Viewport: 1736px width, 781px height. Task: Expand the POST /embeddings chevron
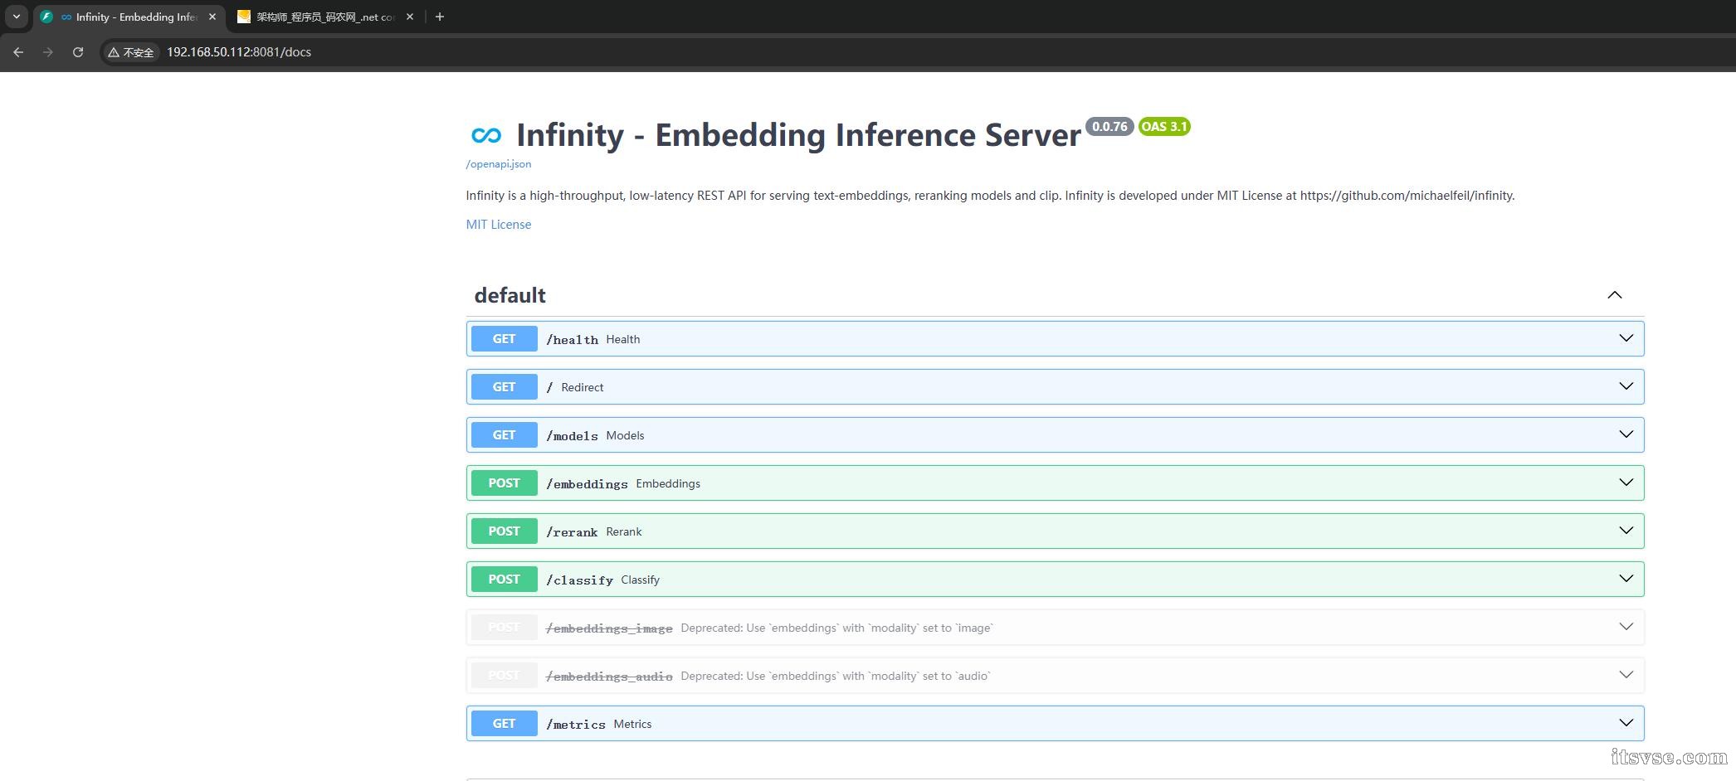click(x=1626, y=483)
